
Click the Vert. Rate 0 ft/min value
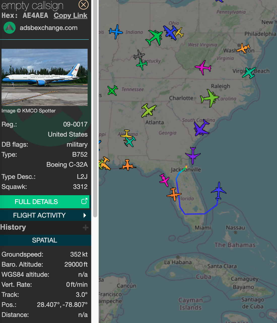77,285
